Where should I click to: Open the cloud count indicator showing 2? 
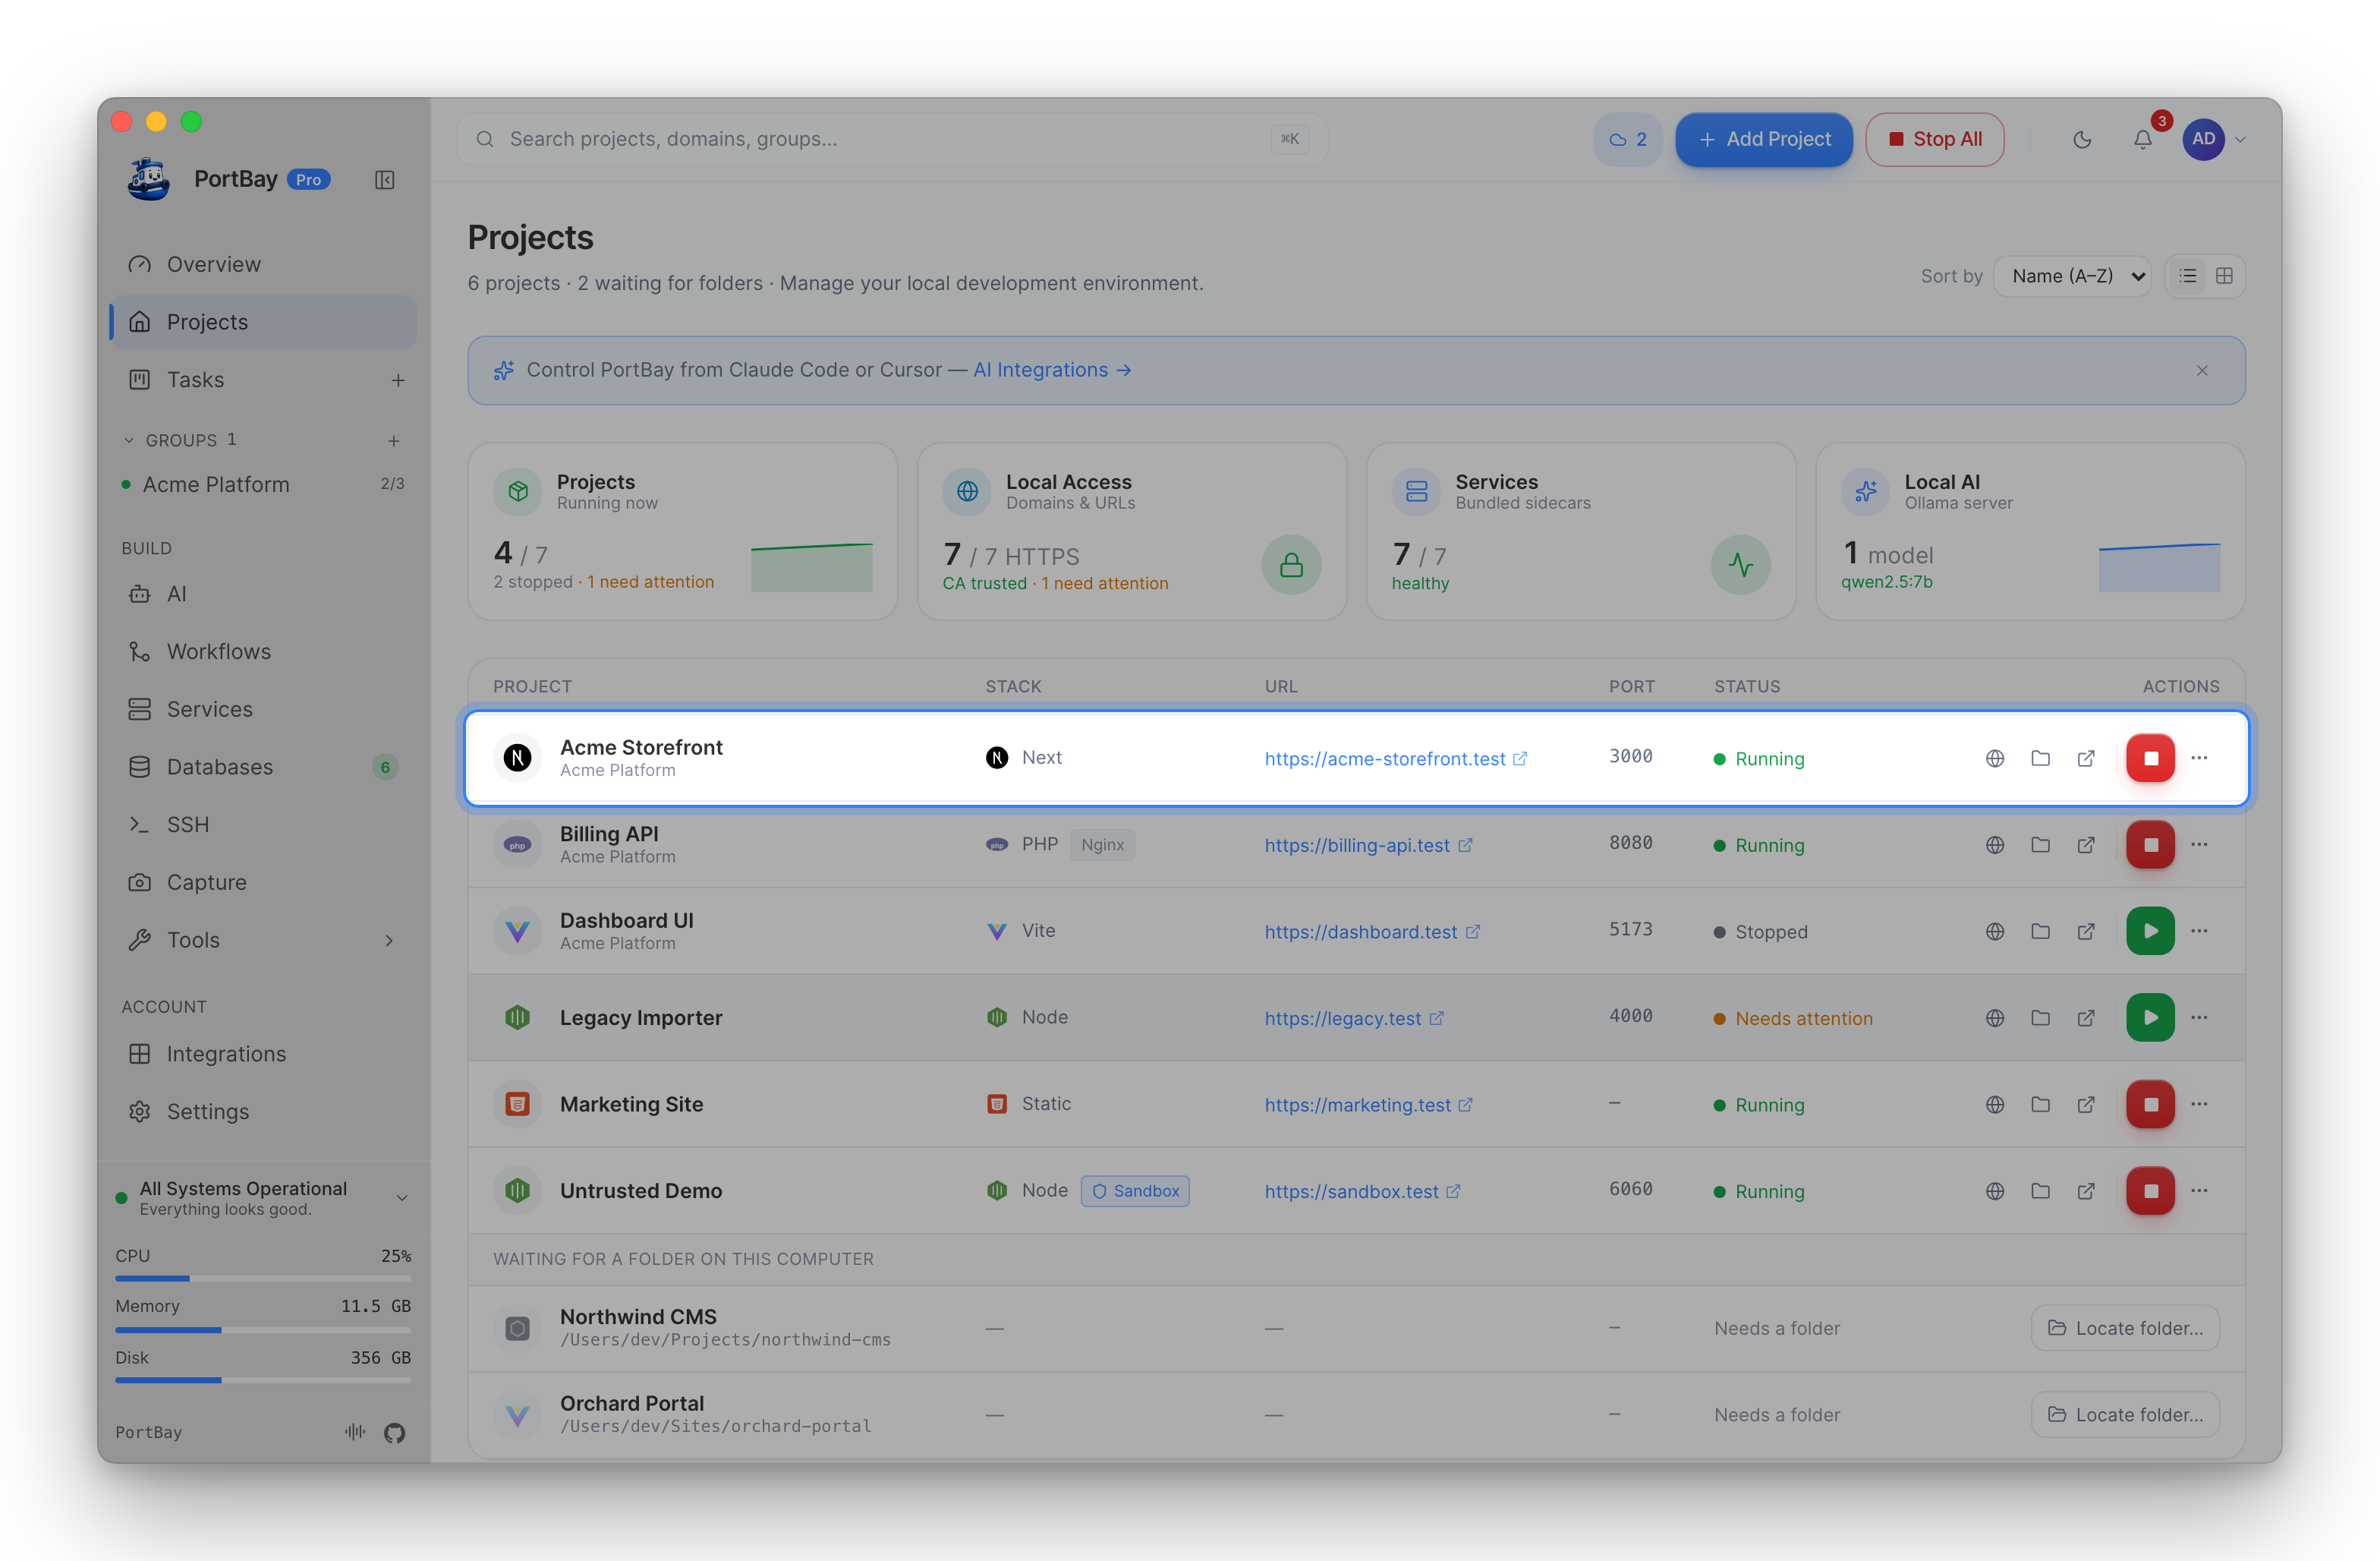pyautogui.click(x=1627, y=139)
